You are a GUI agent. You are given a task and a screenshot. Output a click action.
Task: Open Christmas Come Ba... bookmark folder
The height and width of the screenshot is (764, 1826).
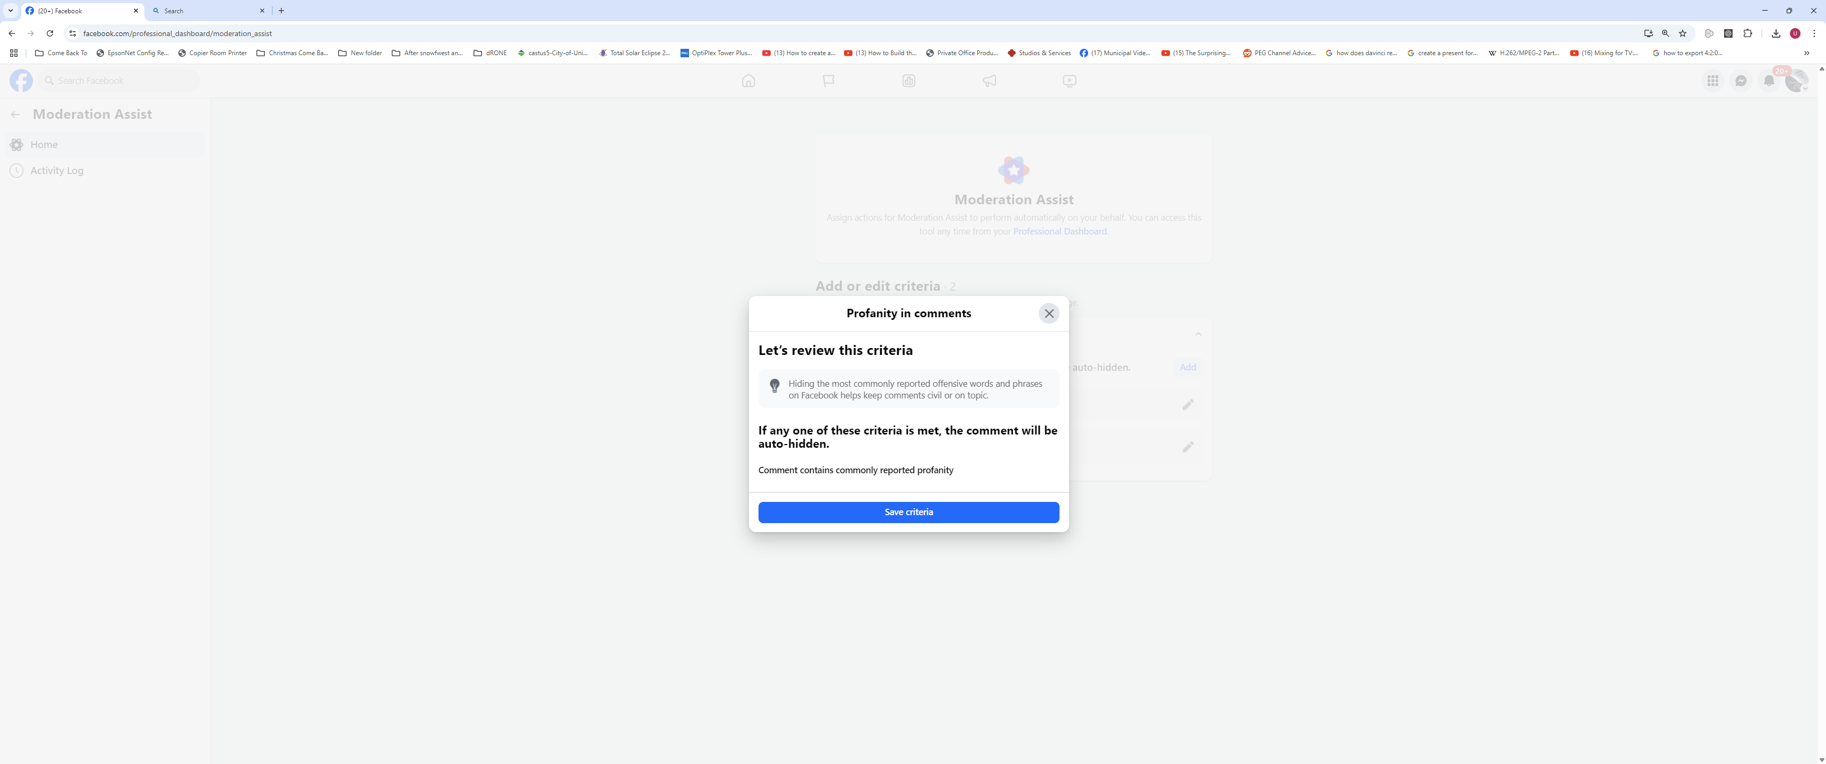pos(293,53)
